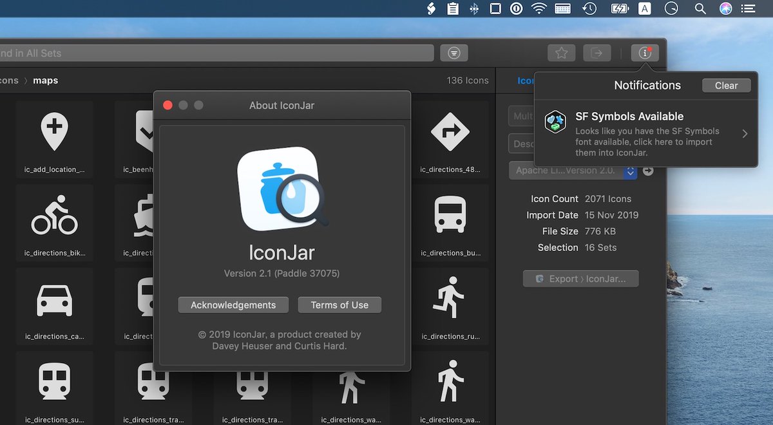Open the Bluetooth menu bar icon
This screenshot has height=425, width=773.
click(474, 8)
